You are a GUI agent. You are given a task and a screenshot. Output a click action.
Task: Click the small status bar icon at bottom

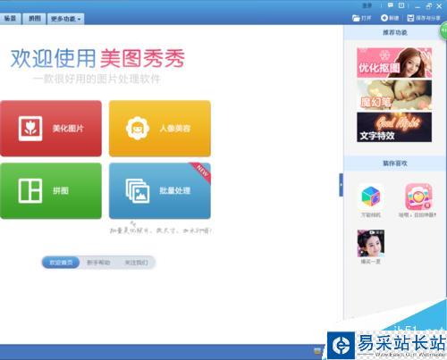tap(317, 351)
